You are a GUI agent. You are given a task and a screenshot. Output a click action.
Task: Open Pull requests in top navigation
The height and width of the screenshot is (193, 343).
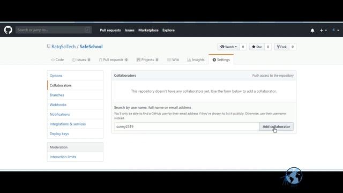[110, 30]
